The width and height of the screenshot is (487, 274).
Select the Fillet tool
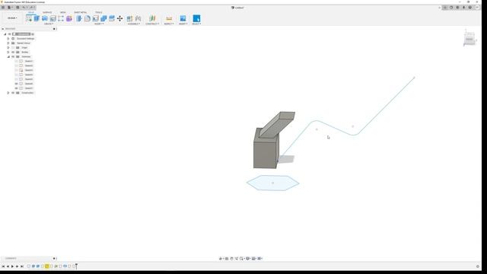pos(88,18)
